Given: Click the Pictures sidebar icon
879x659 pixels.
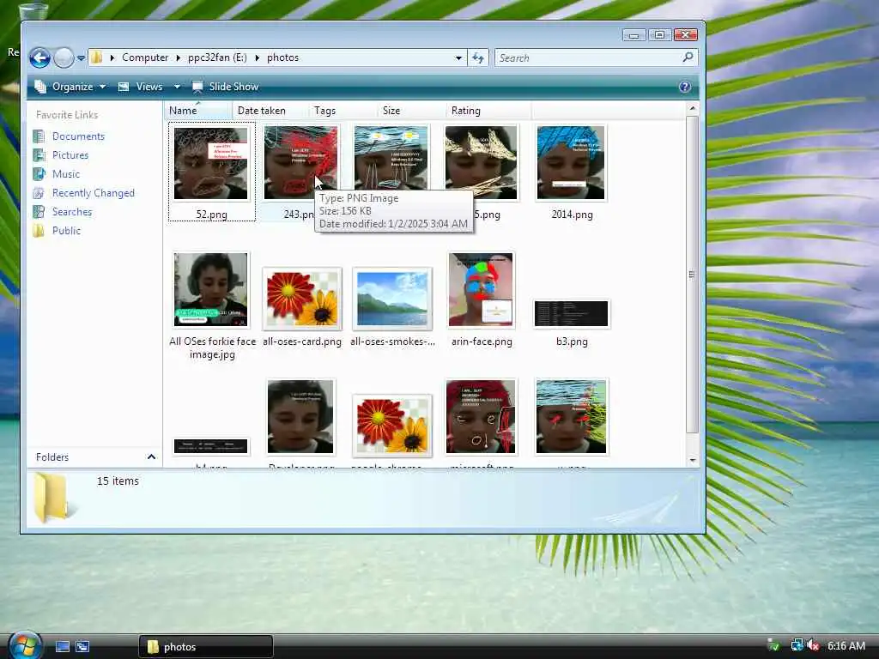Looking at the screenshot, I should pos(39,155).
